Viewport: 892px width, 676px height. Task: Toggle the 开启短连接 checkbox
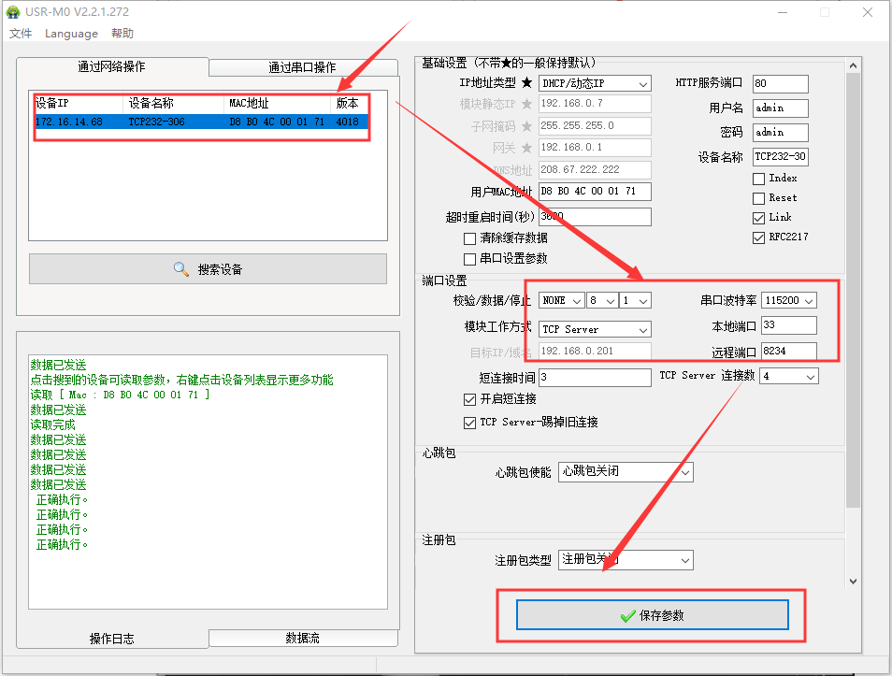tap(470, 399)
